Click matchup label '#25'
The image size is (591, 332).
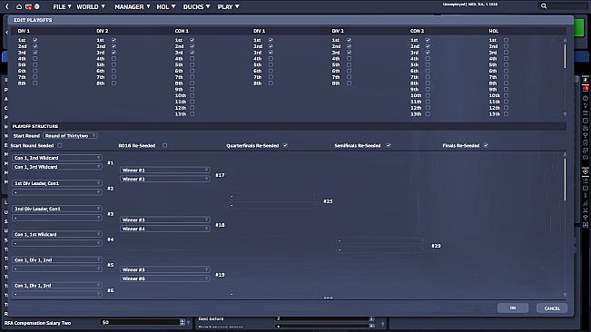[x=328, y=201]
